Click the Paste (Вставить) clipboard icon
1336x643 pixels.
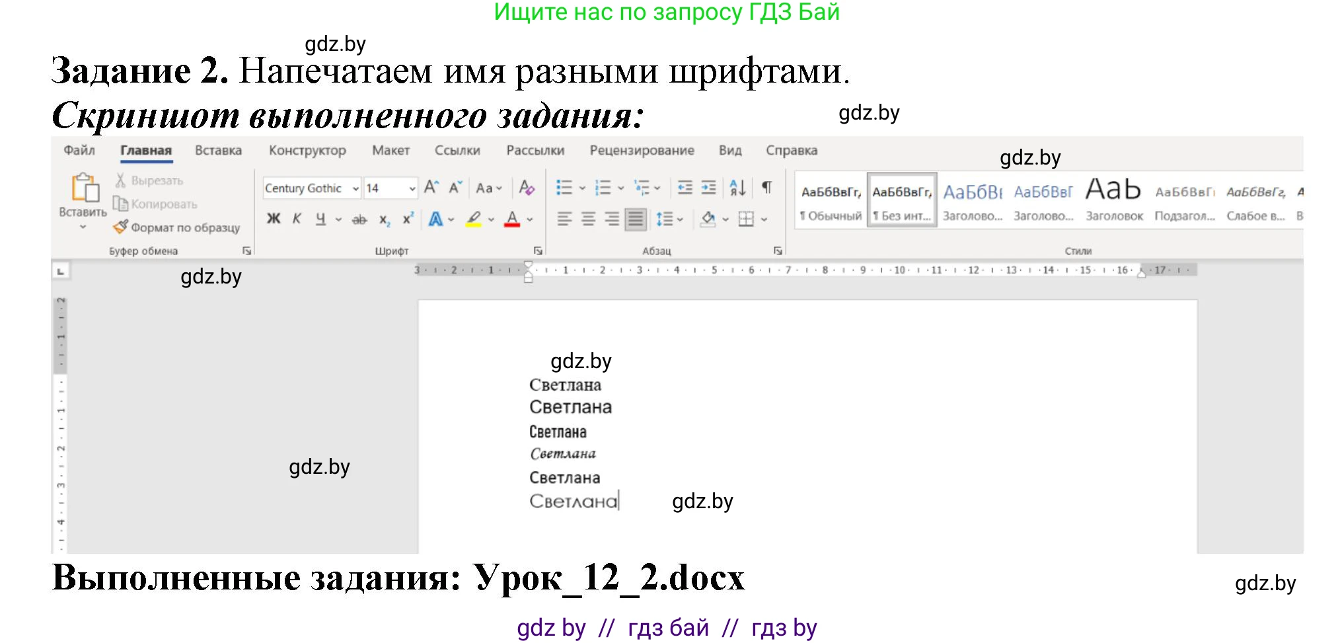pyautogui.click(x=85, y=187)
